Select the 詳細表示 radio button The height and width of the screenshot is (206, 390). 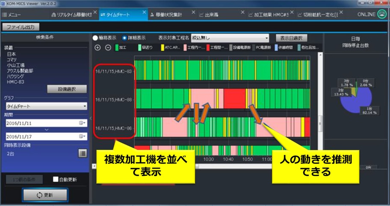(x=125, y=38)
